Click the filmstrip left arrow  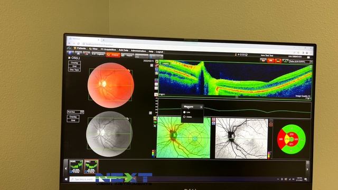(65, 169)
